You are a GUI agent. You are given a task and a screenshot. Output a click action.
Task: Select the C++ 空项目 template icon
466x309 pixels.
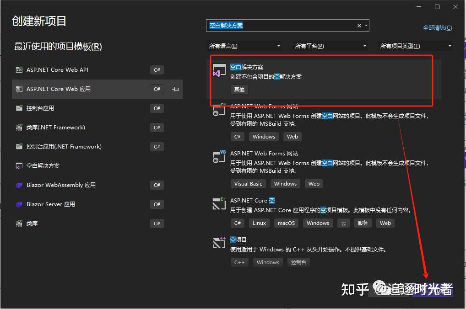[219, 243]
